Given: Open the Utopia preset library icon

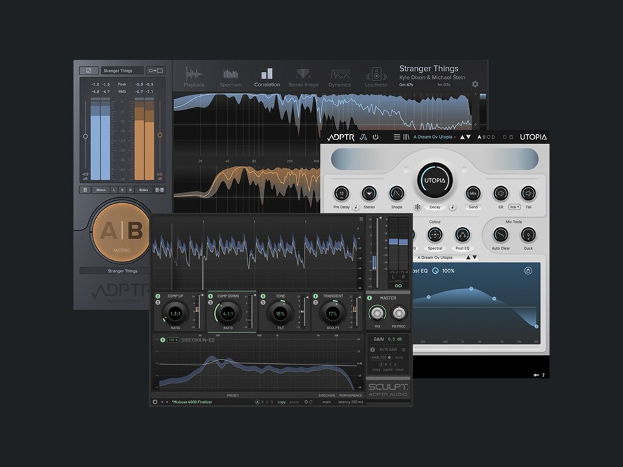Looking at the screenshot, I should point(406,137).
